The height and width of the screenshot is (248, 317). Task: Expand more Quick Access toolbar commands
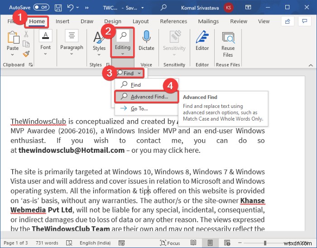(87, 8)
